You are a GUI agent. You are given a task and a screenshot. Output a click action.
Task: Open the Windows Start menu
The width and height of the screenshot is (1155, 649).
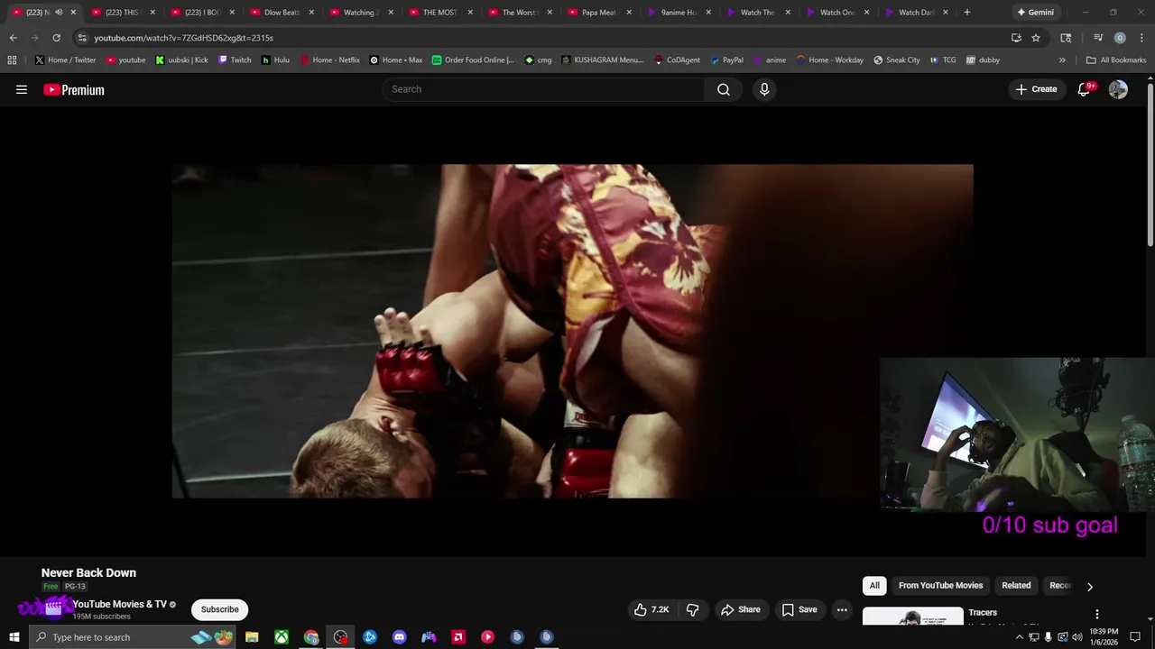pyautogui.click(x=14, y=637)
